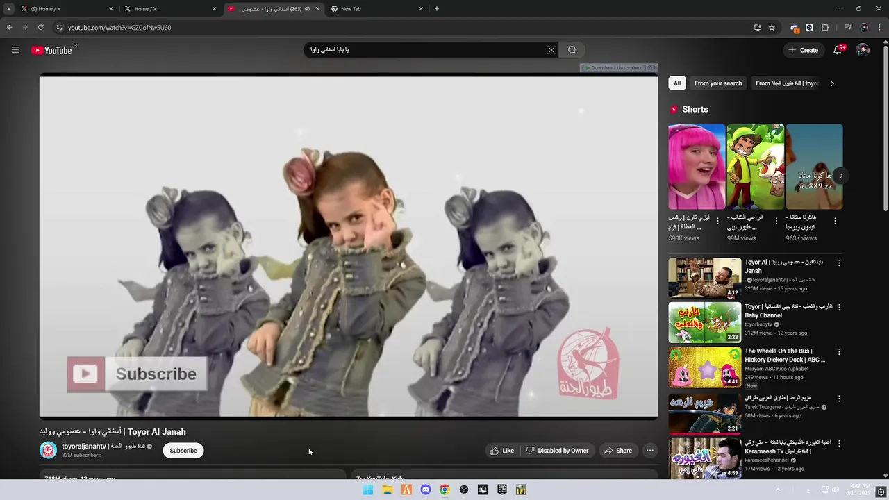889x500 pixels.
Task: Open the pink-haired girl Shorts thumbnail
Action: coord(697,167)
